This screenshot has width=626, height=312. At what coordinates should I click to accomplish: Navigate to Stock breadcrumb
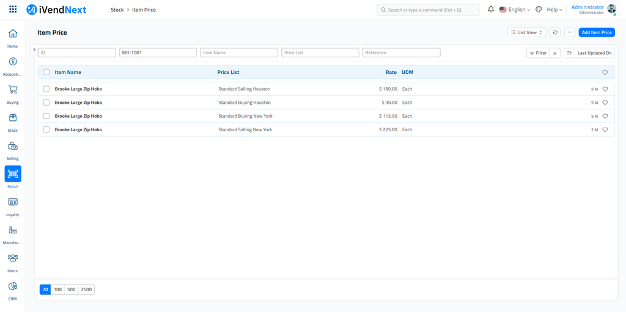tap(117, 10)
